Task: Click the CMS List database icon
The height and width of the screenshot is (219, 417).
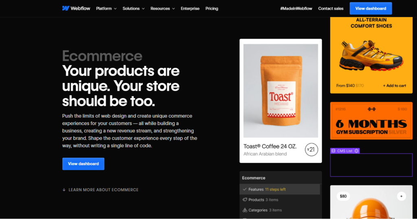Action: point(334,151)
